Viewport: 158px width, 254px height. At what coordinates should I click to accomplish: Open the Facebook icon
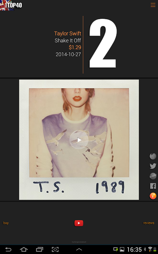coord(153,186)
